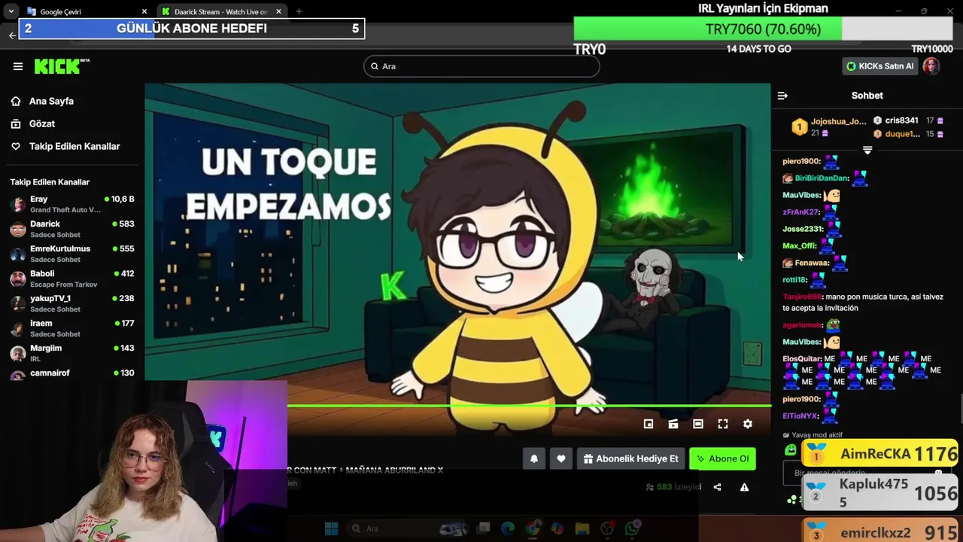
Task: Click the clip creation icon
Action: (x=673, y=424)
